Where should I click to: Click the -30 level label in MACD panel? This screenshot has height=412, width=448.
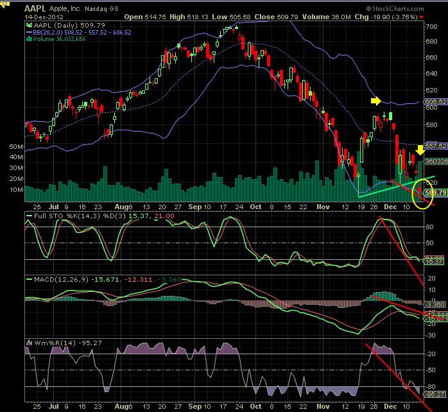(x=430, y=336)
